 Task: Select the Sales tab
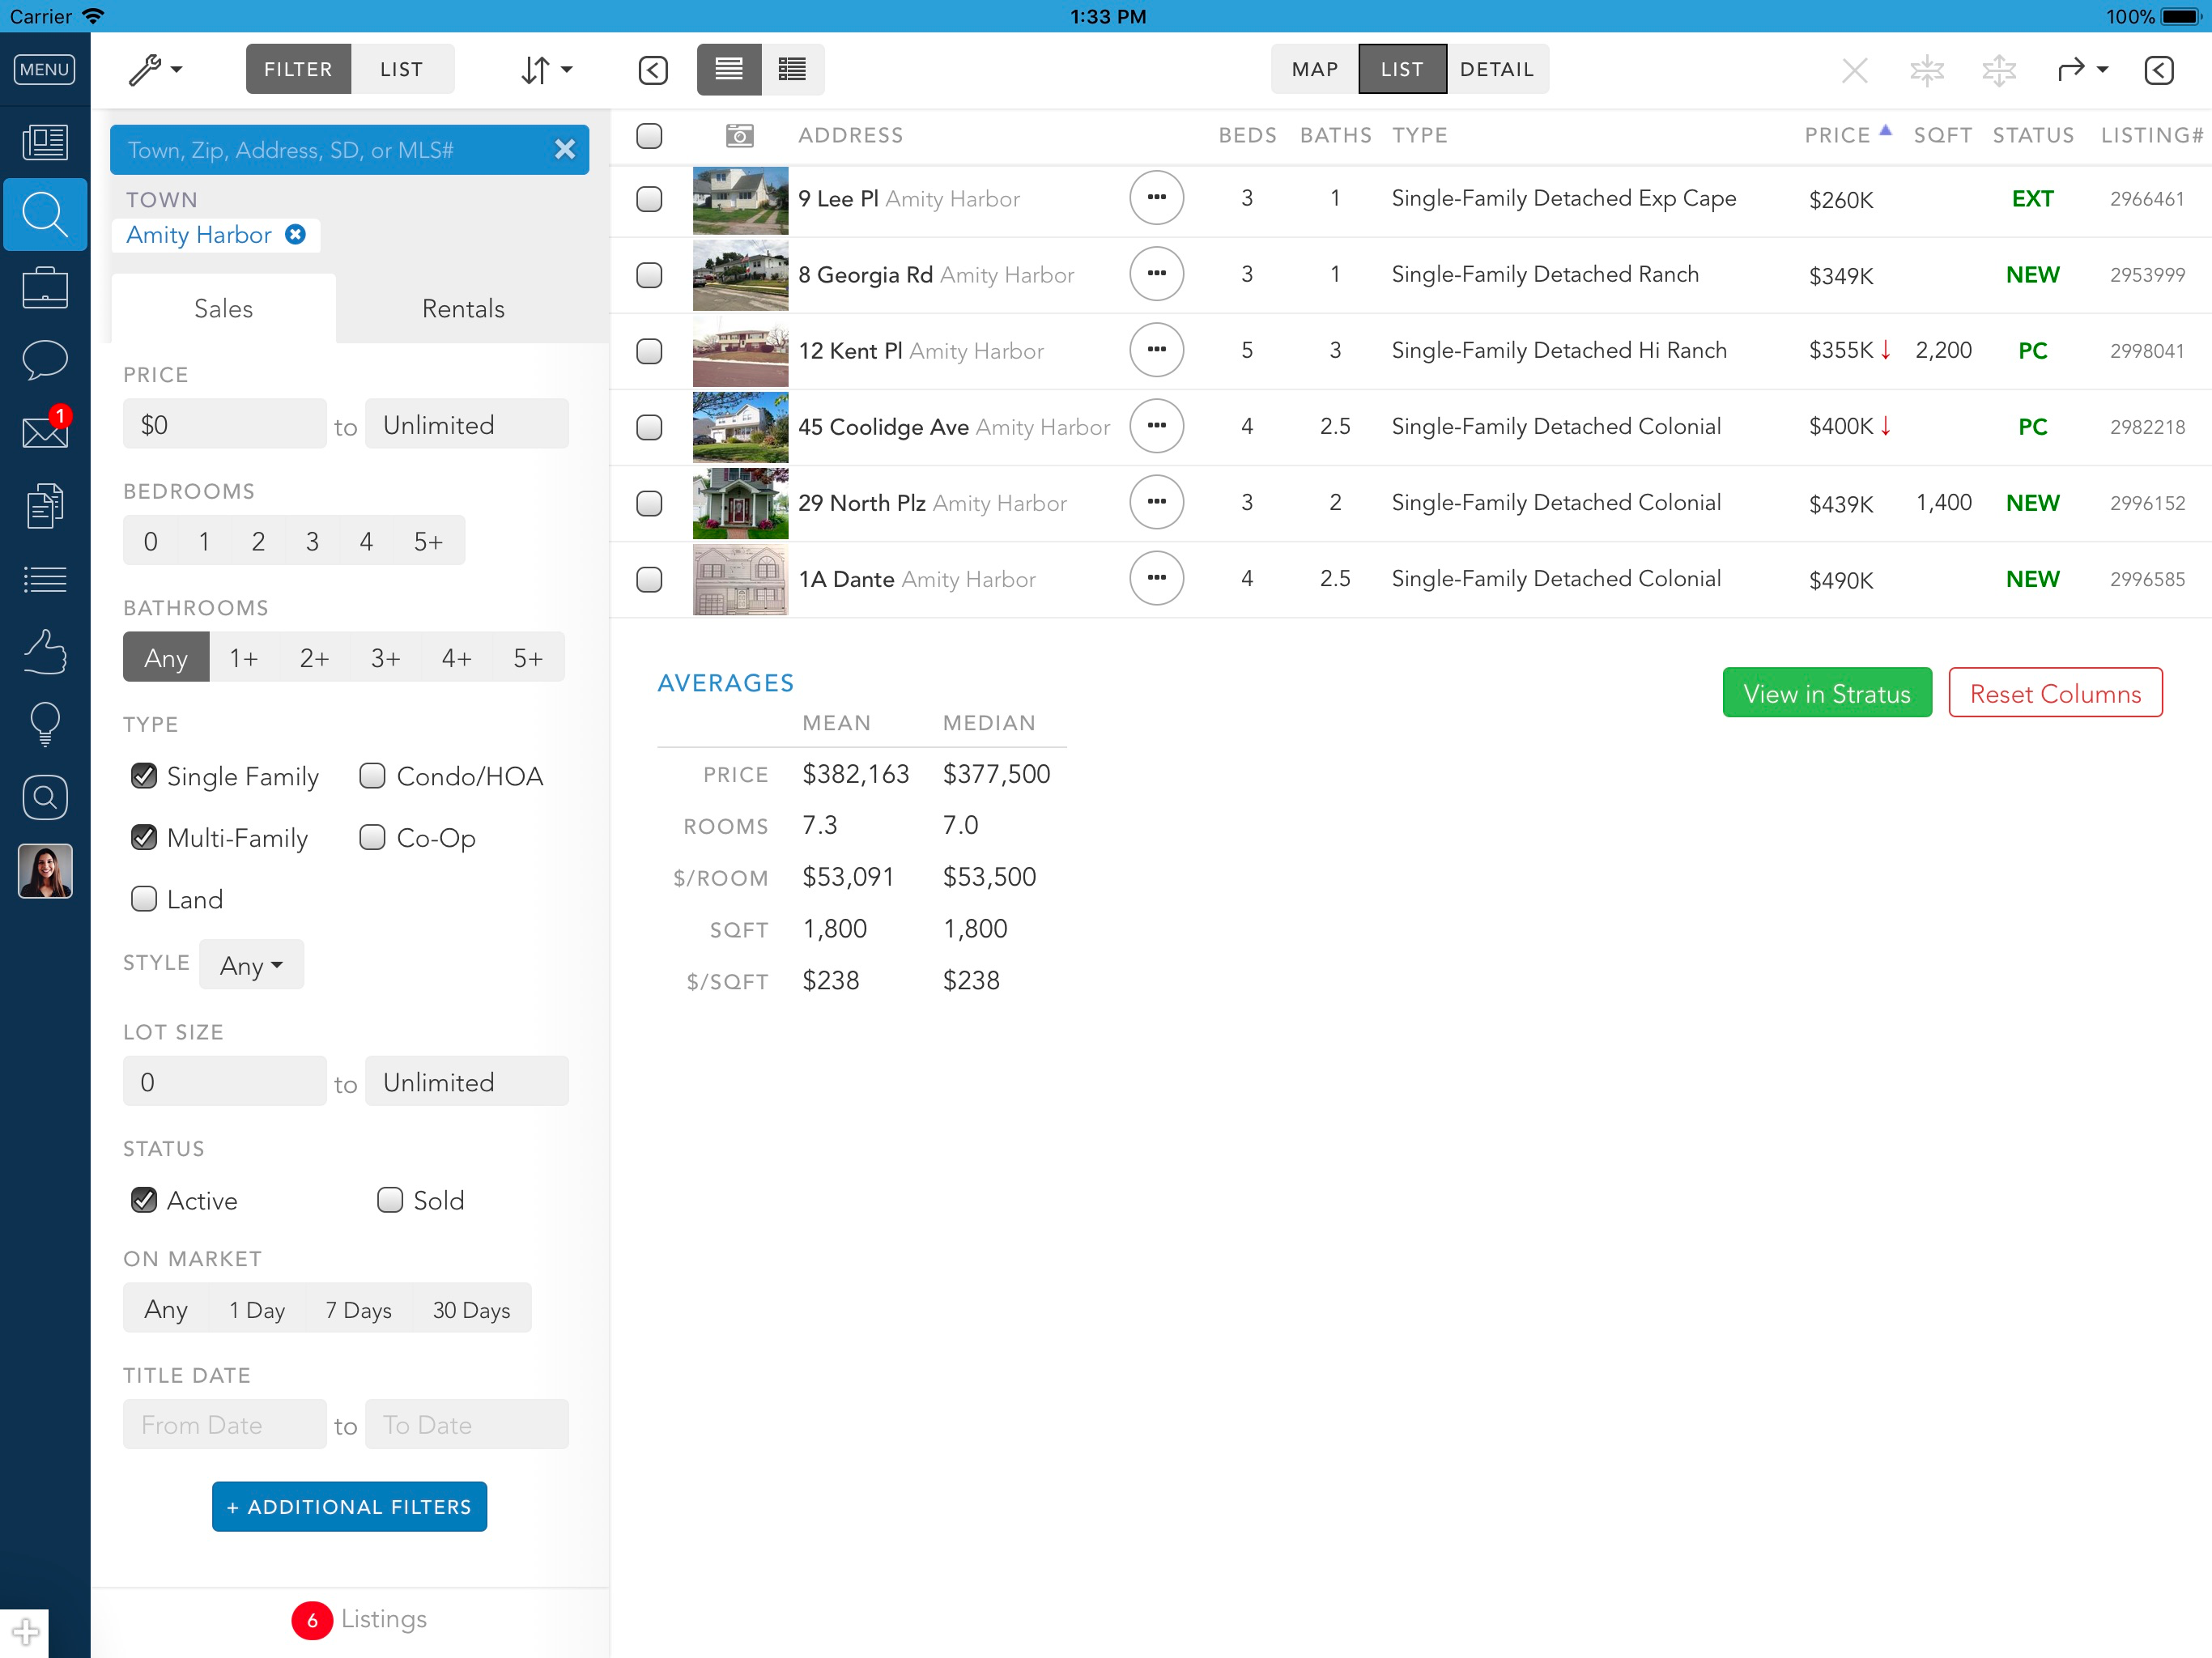click(x=224, y=308)
